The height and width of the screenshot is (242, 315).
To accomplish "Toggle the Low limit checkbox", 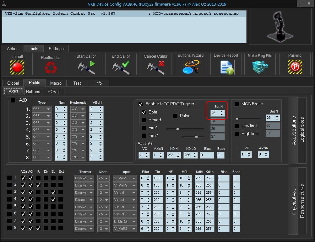I will point(237,126).
